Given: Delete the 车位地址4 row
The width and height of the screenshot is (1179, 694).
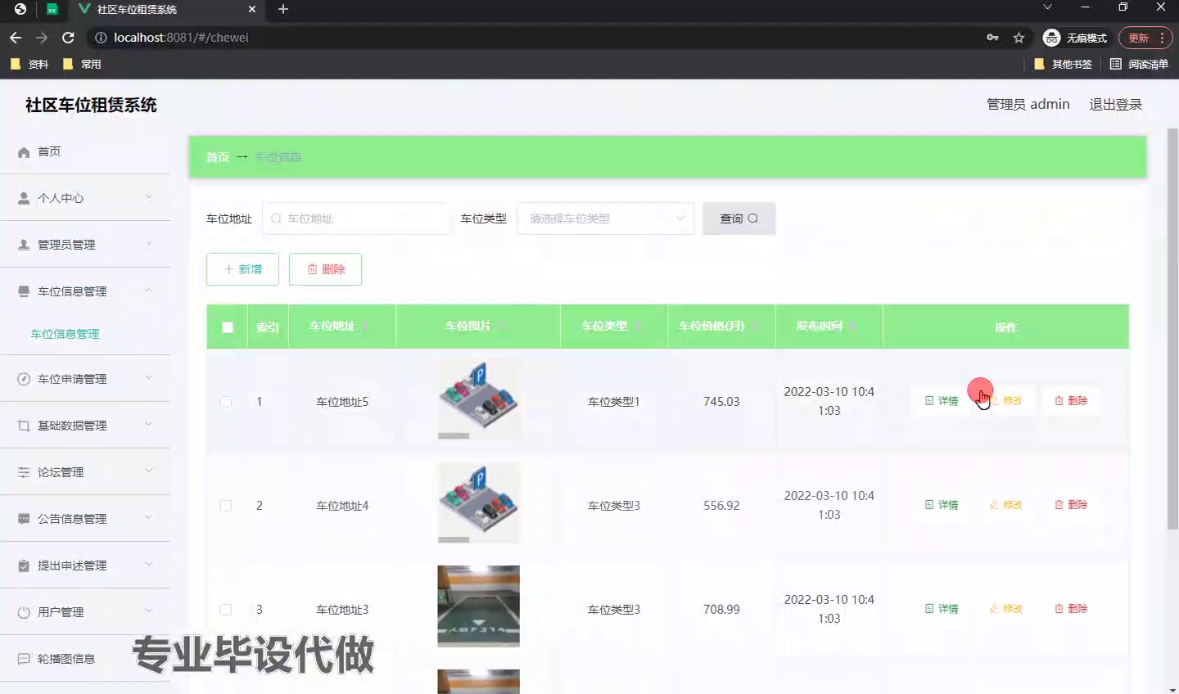Looking at the screenshot, I should point(1071,505).
